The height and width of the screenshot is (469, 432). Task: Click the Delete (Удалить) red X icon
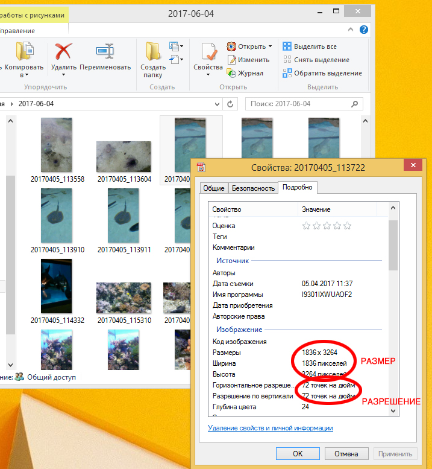[63, 52]
